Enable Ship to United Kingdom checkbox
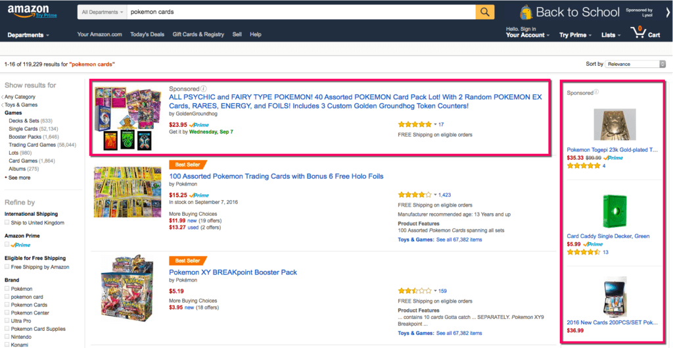Screen dimensions: 673x348 point(7,223)
